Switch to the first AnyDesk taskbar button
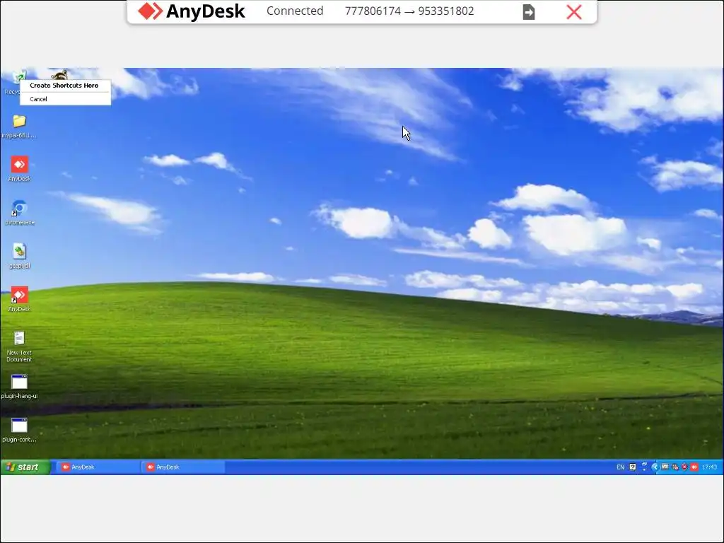This screenshot has height=543, width=724. point(98,467)
